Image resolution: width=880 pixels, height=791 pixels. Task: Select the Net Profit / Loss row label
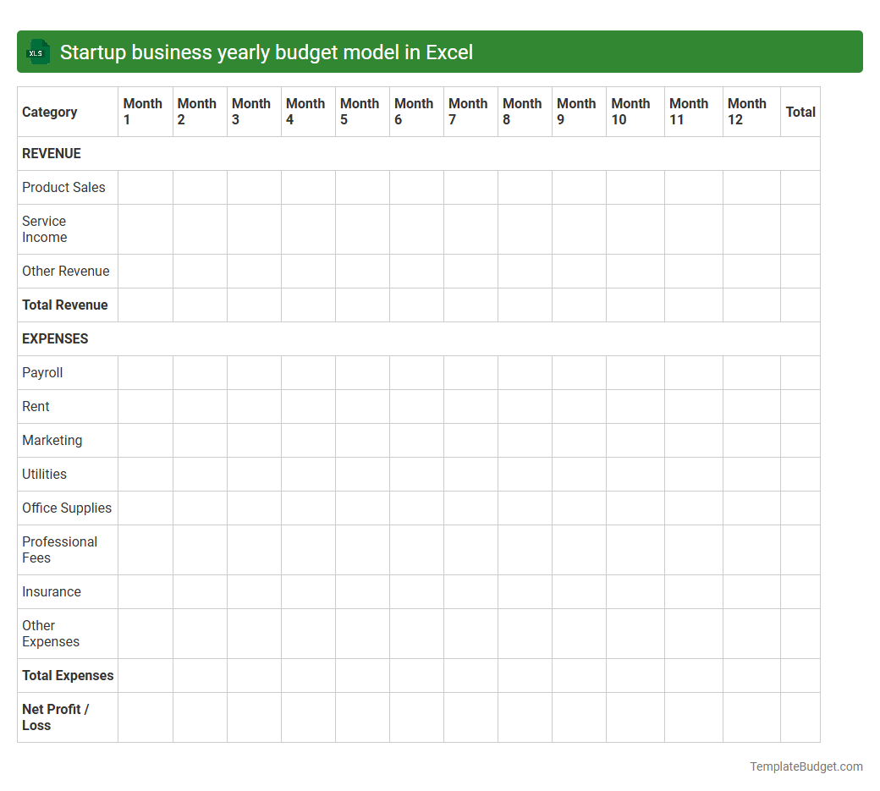coord(55,717)
